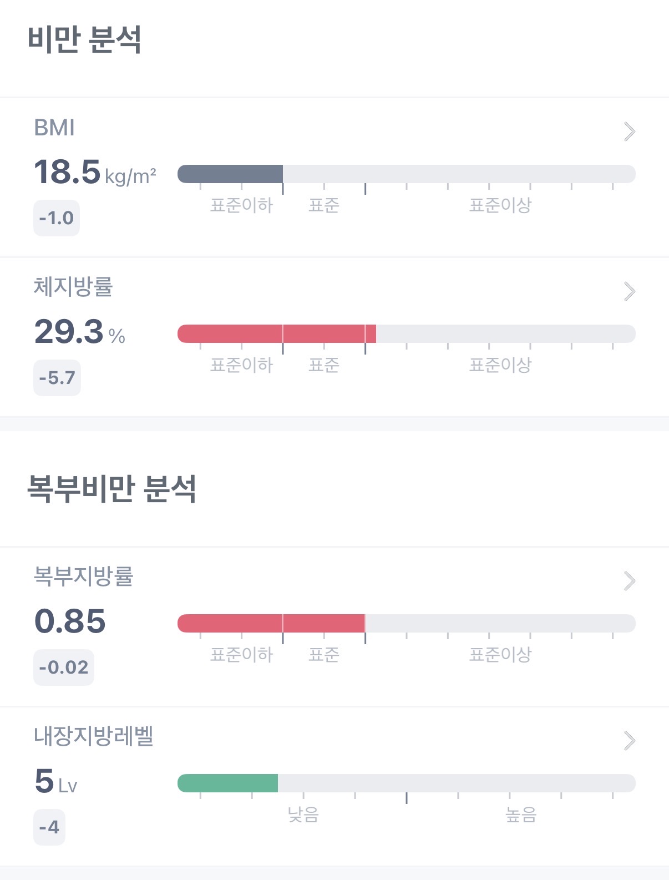The image size is (669, 880).
Task: Tap the 29.3 % body fat value
Action: tap(79, 332)
